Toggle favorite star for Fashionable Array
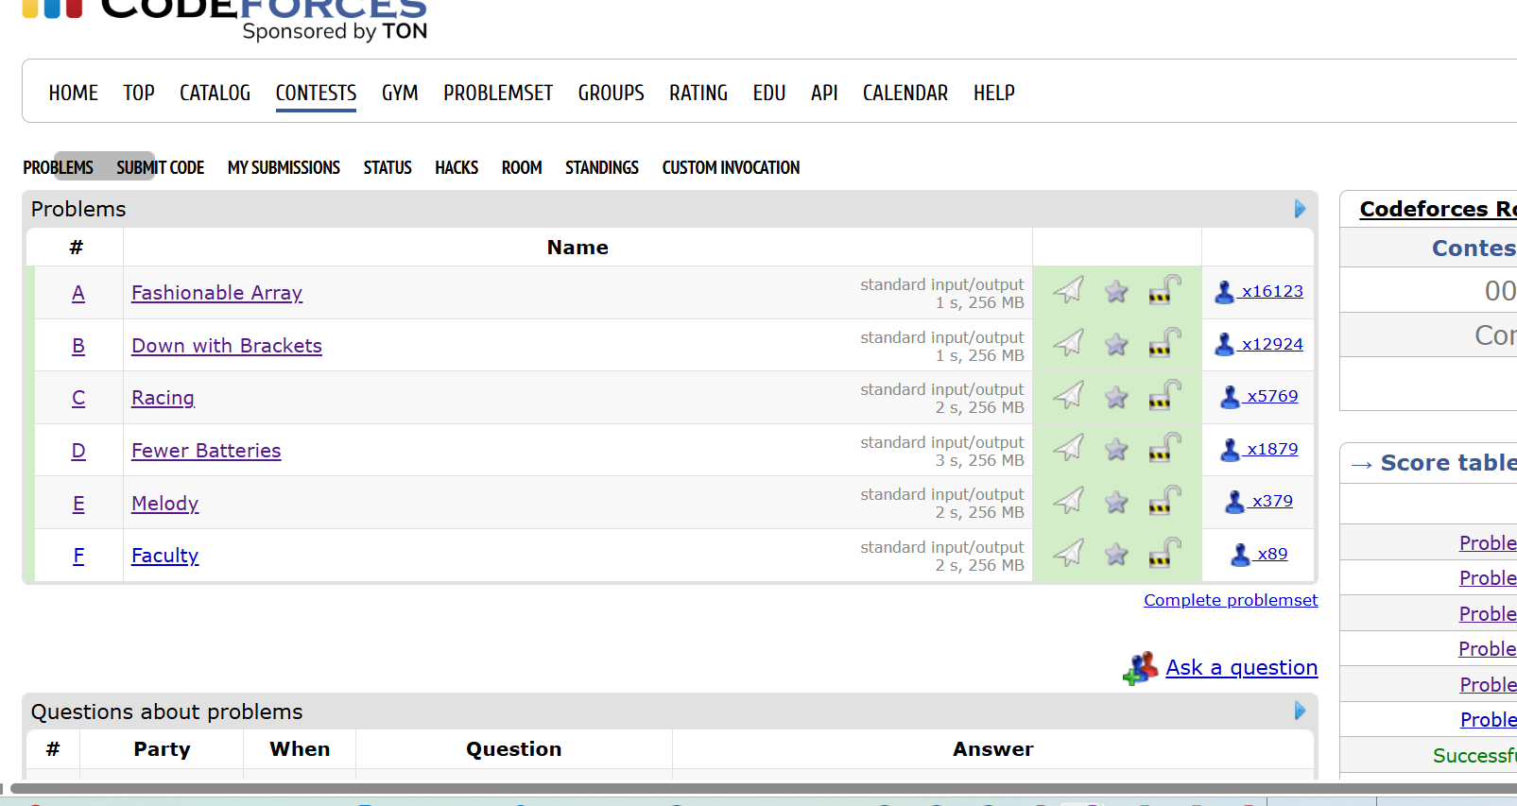 click(1116, 292)
